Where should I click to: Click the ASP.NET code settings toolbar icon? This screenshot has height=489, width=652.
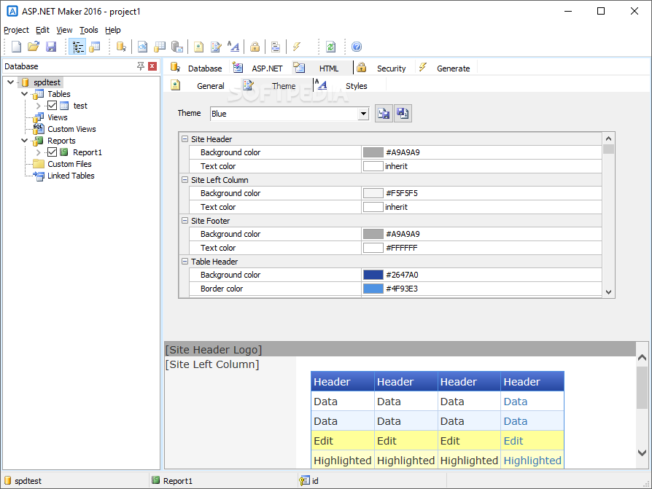pyautogui.click(x=142, y=47)
